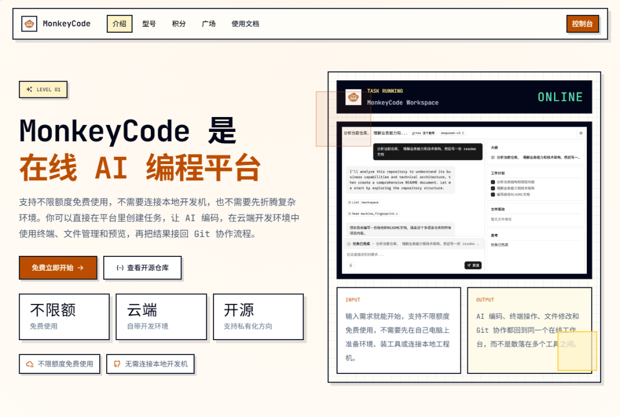Open the 控制台 console button
Image resolution: width=620 pixels, height=417 pixels.
click(582, 24)
